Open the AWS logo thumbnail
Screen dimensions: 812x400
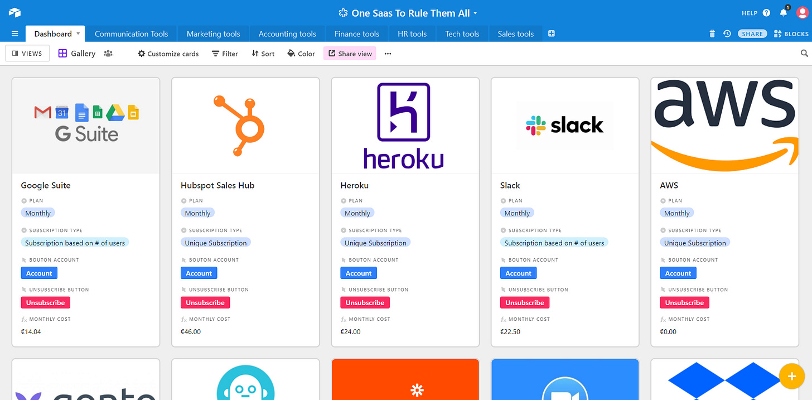(x=725, y=126)
